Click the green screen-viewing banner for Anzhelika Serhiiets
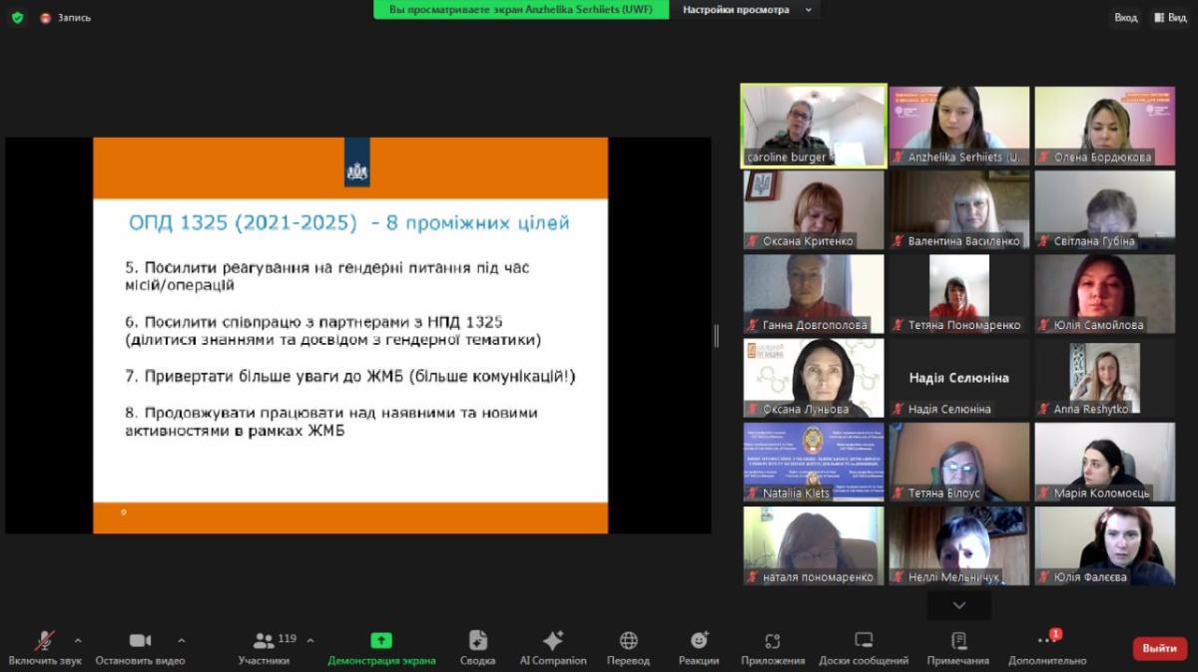 pos(519,10)
